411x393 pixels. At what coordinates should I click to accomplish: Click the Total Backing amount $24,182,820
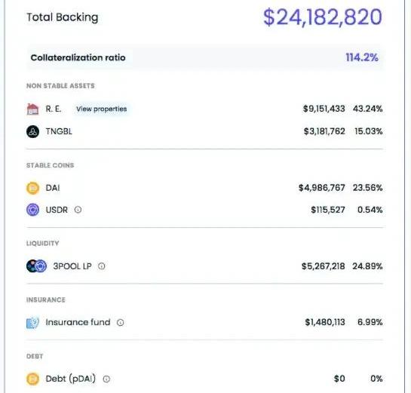pyautogui.click(x=323, y=17)
